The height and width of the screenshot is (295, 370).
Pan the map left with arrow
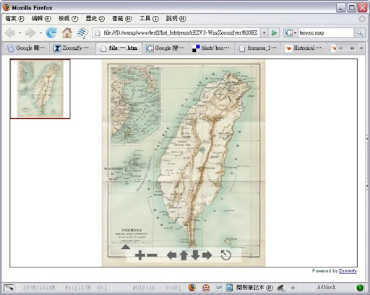pyautogui.click(x=172, y=255)
